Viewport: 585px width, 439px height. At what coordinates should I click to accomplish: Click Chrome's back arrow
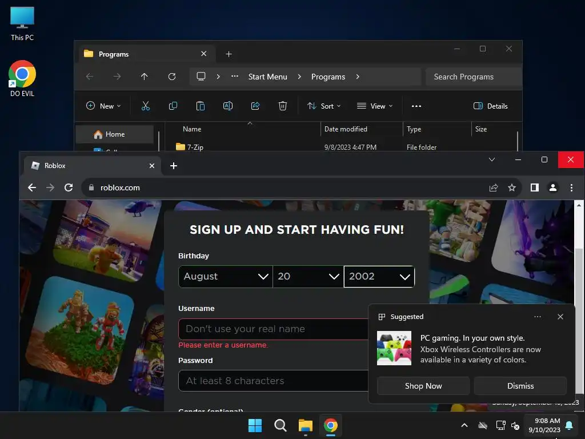tap(32, 187)
